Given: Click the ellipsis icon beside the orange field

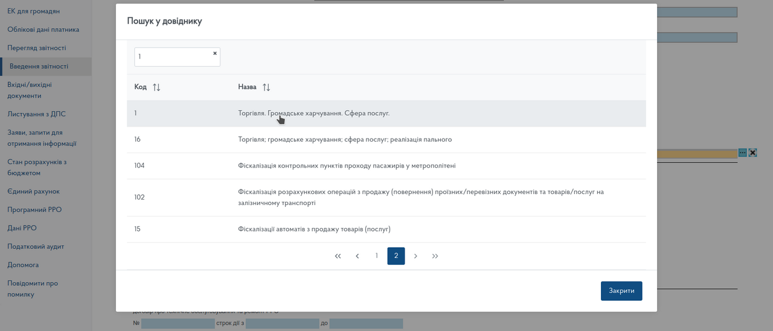Looking at the screenshot, I should (x=743, y=153).
